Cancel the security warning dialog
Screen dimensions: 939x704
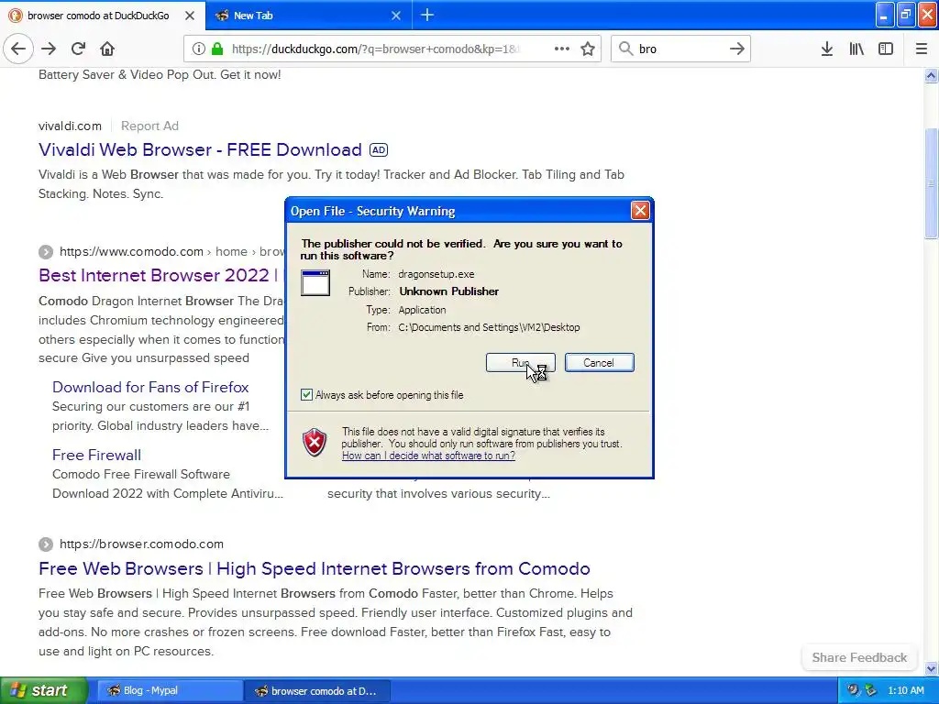click(x=599, y=363)
